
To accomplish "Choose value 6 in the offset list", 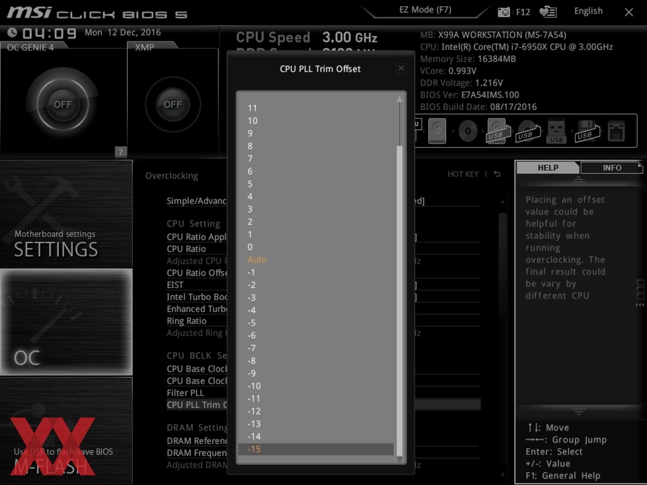I will (315, 171).
